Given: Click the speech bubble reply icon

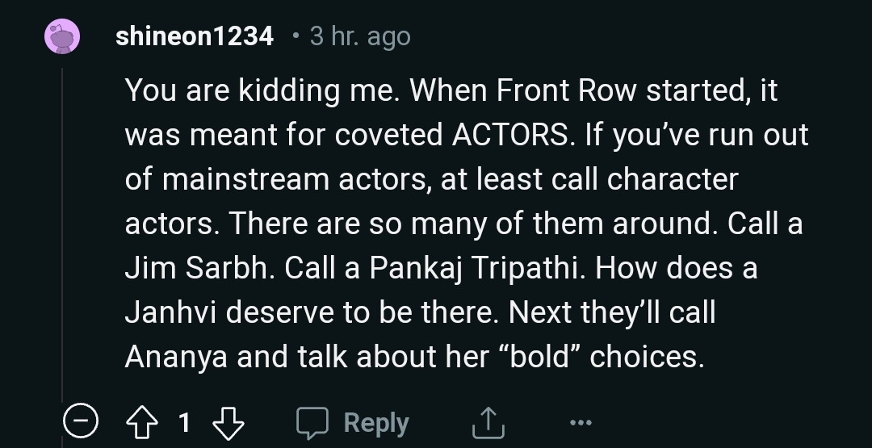Looking at the screenshot, I should [x=311, y=422].
